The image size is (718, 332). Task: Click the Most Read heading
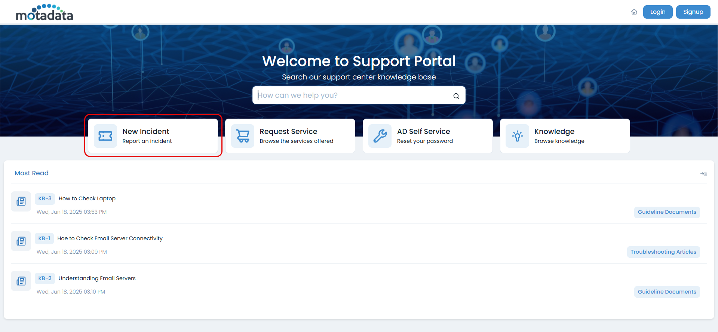[x=31, y=173]
